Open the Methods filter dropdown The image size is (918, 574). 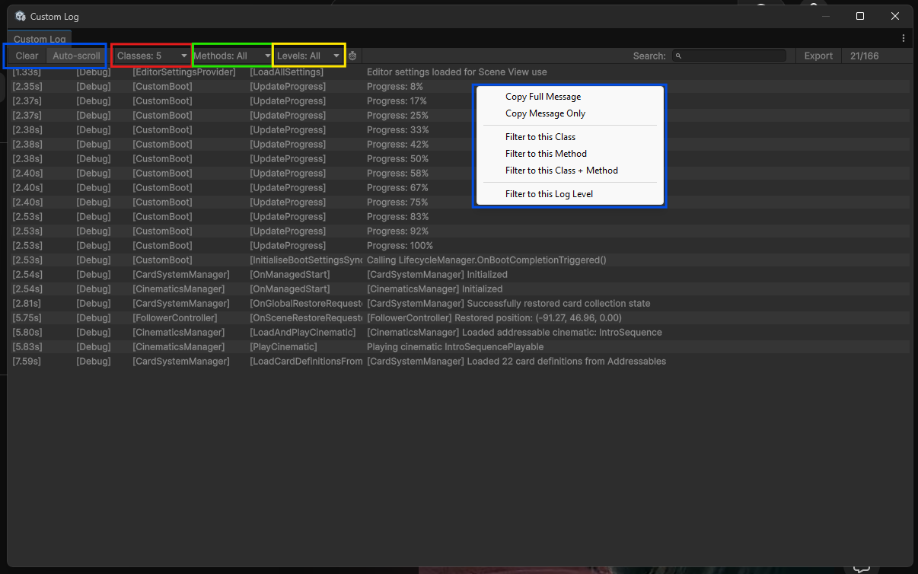(x=231, y=55)
